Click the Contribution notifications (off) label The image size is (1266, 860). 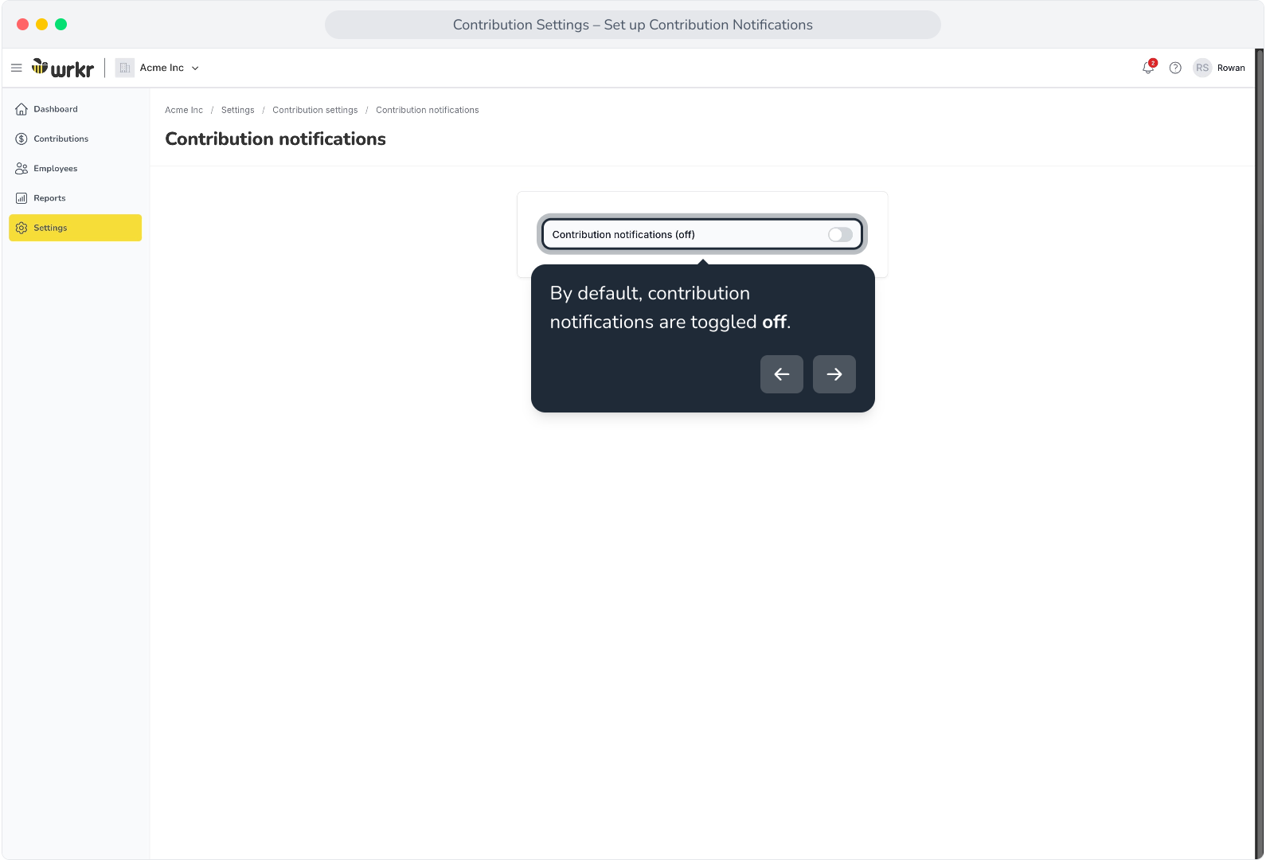click(x=623, y=235)
